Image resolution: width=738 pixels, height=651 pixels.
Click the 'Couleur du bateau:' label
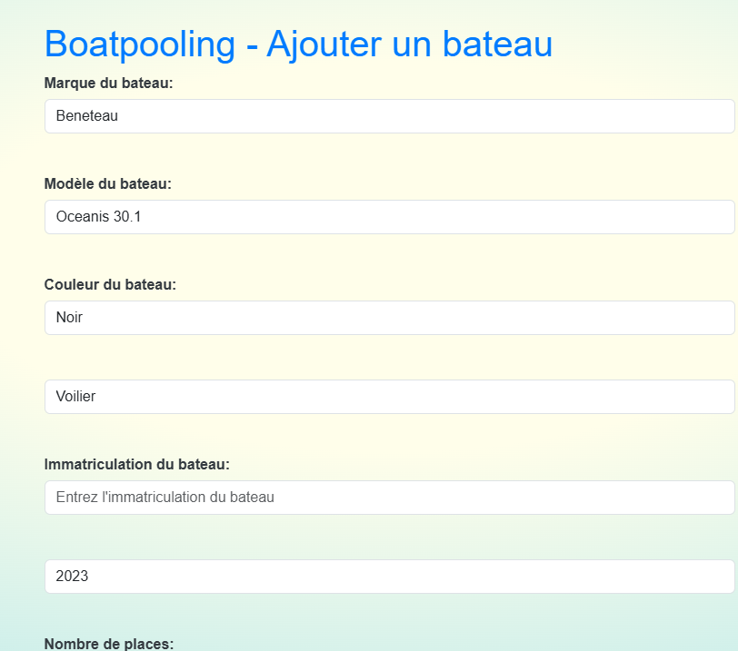click(110, 285)
